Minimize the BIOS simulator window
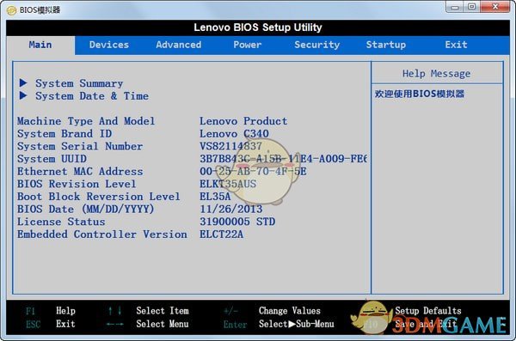 455,7
